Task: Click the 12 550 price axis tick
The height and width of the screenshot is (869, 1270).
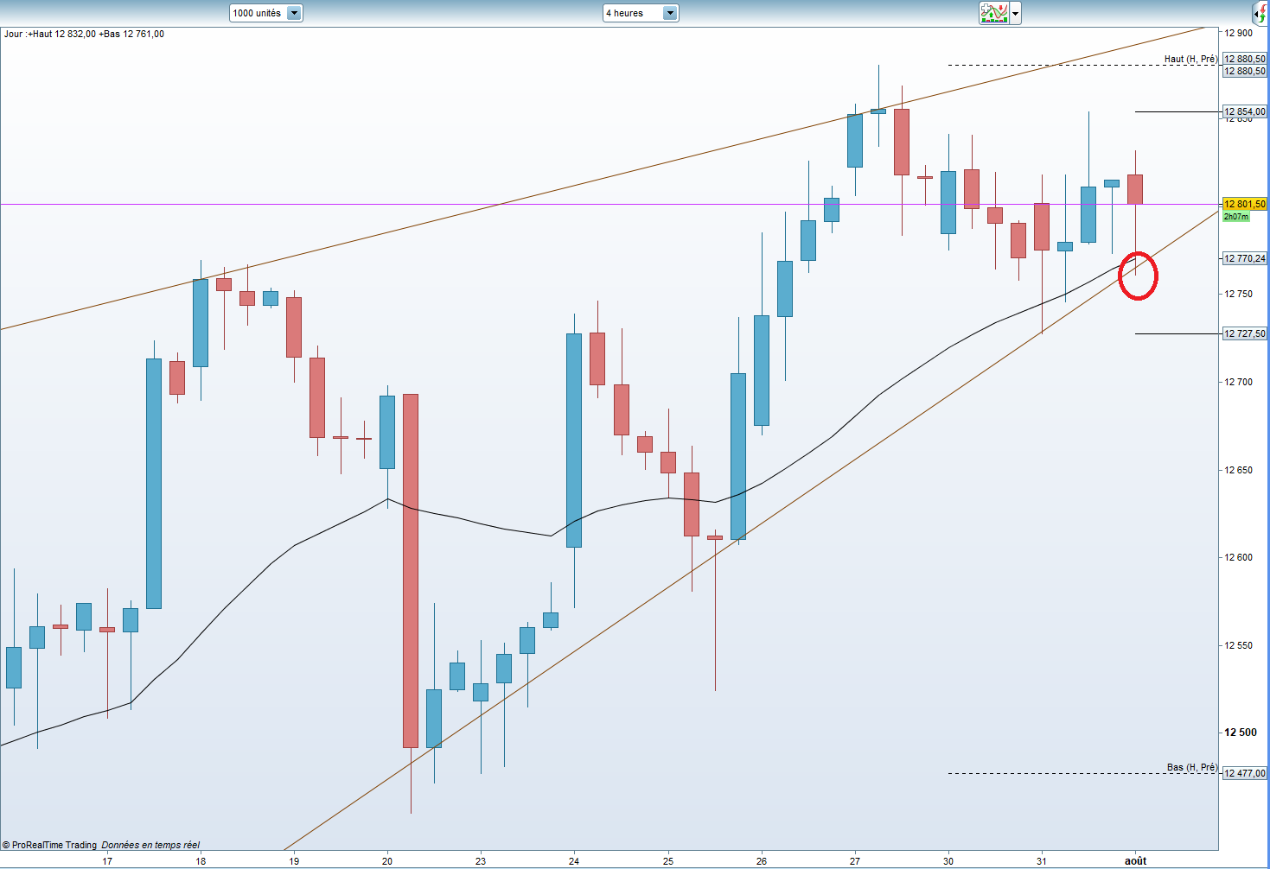Action: (x=1238, y=645)
